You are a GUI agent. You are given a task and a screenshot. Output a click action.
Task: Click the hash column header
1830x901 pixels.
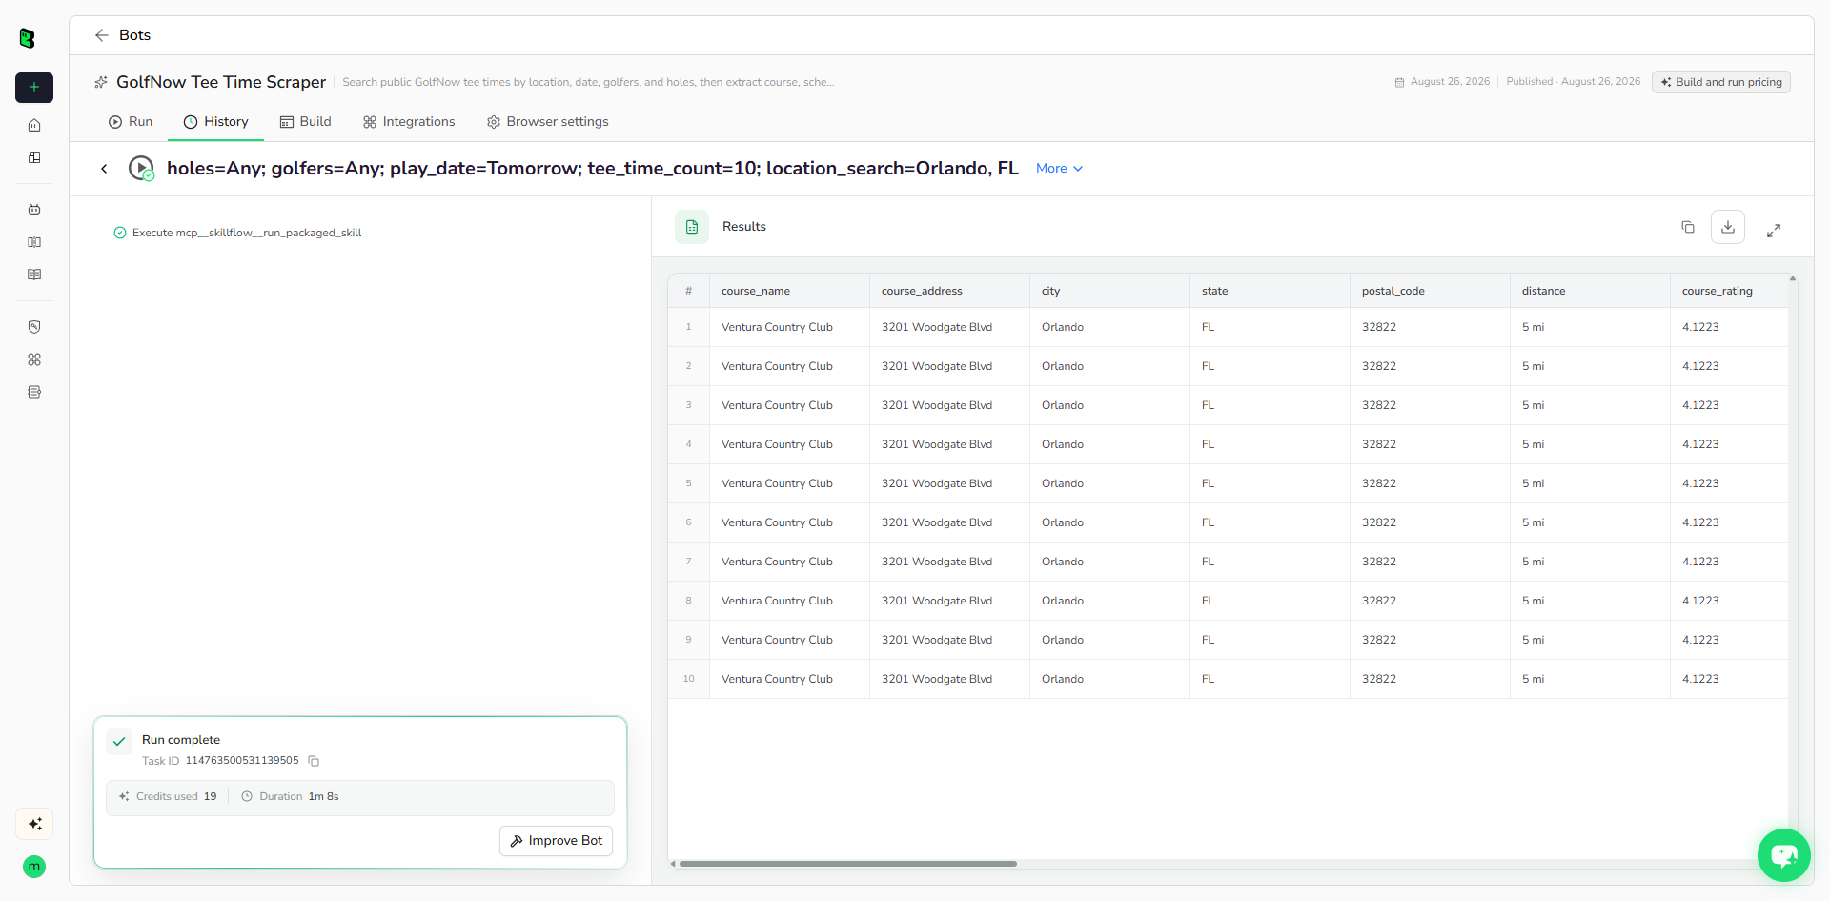688,291
